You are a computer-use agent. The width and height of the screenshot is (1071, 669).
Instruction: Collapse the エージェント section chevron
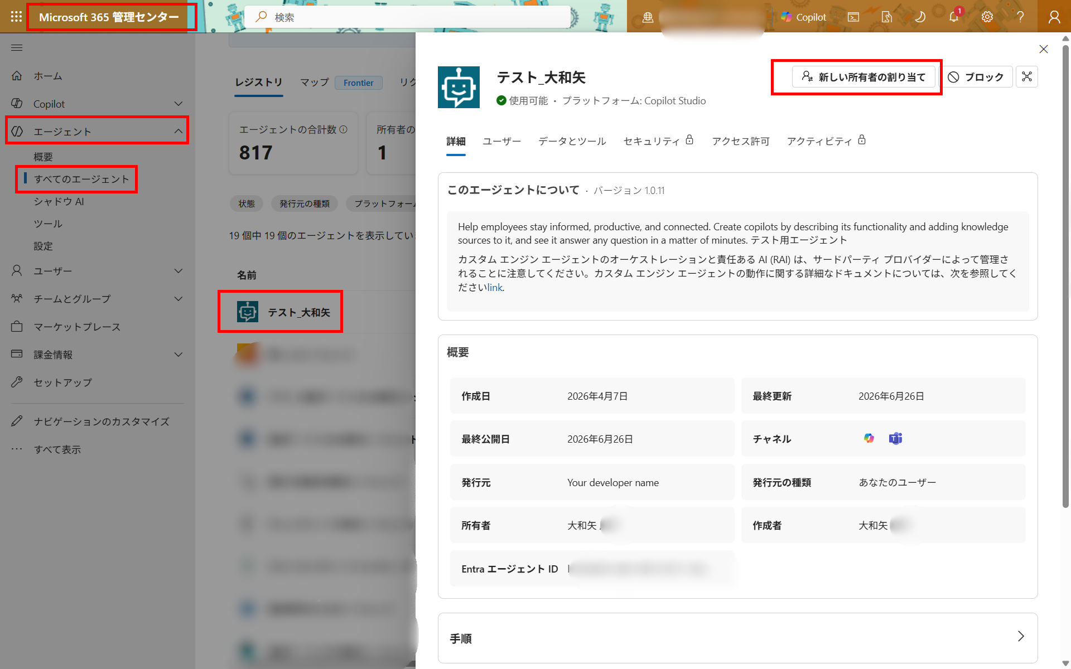(178, 132)
